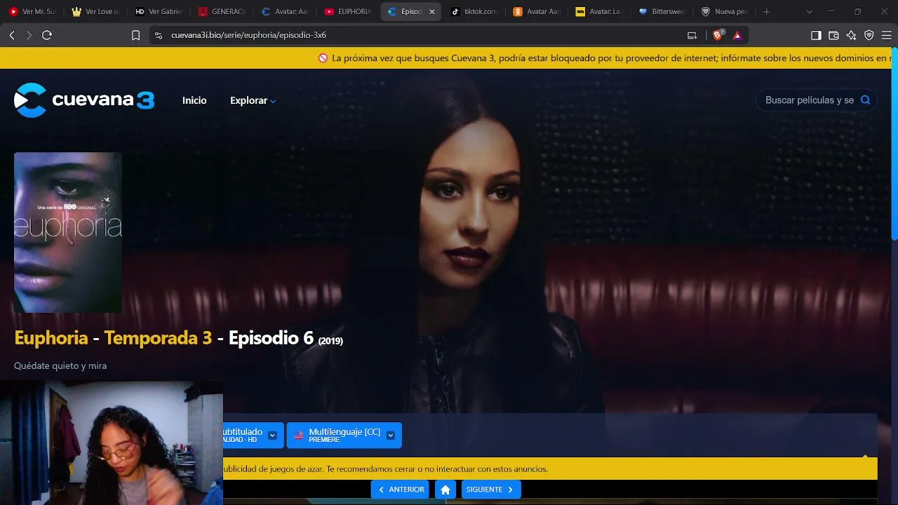Close the active Episodio tab
This screenshot has height=505, width=898.
(432, 12)
